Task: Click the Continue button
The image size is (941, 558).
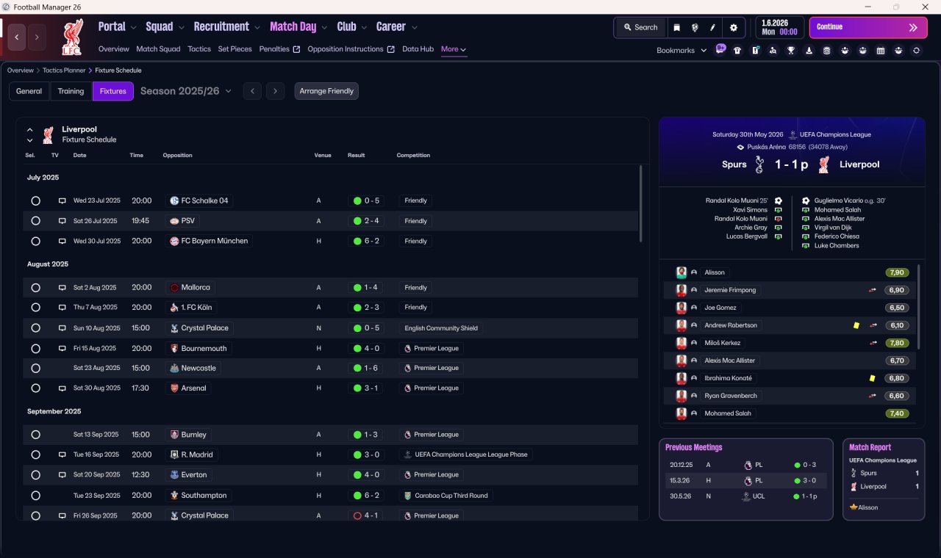Action: (868, 27)
